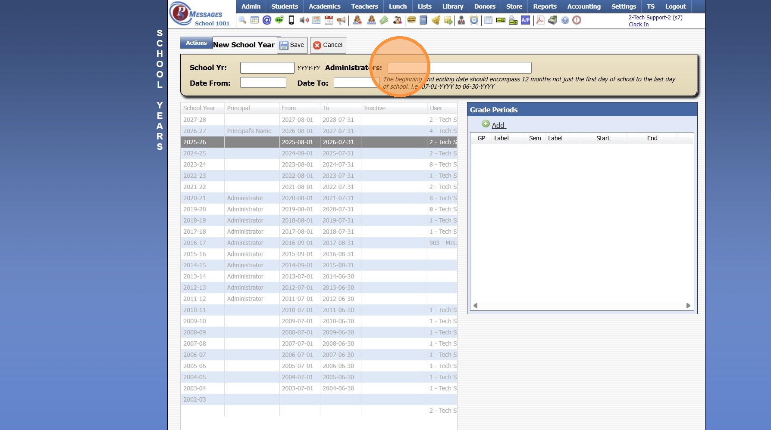Screen dimensions: 771x430
Task: Click the mobile phone icon in toolbar
Action: coord(291,20)
